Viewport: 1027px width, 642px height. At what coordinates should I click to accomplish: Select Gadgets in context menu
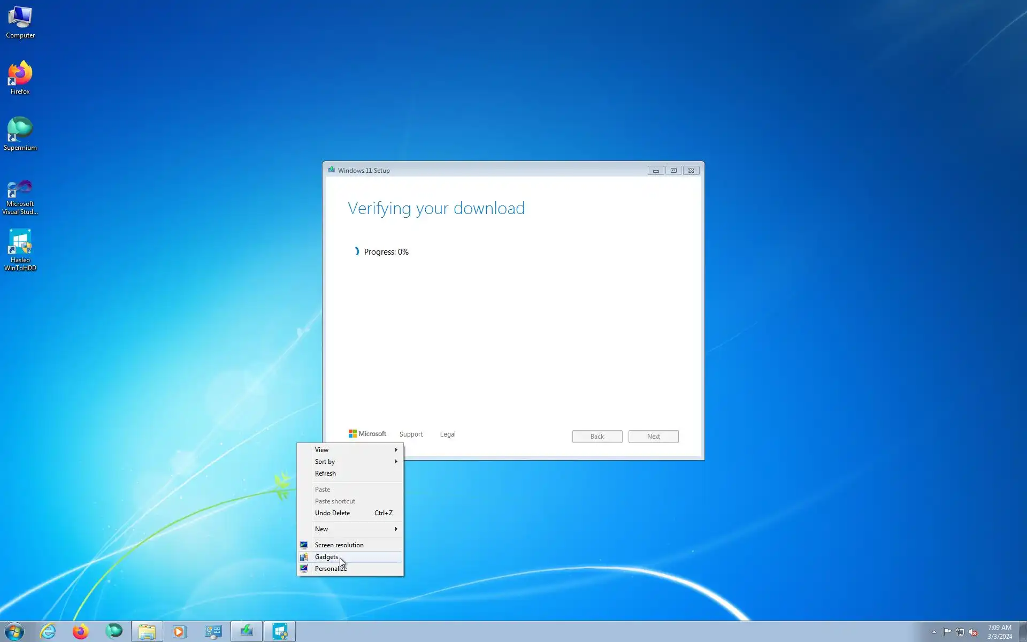coord(326,557)
